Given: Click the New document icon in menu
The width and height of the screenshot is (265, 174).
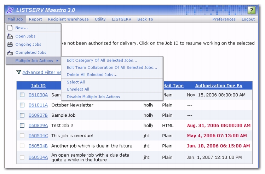Looking at the screenshot, I should coord(10,28).
